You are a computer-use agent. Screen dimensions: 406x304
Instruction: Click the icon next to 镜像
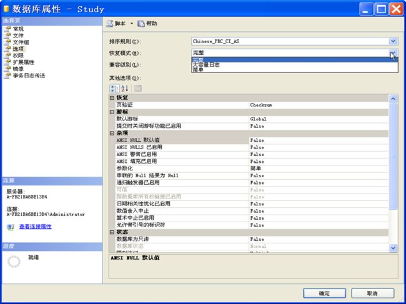click(7, 69)
